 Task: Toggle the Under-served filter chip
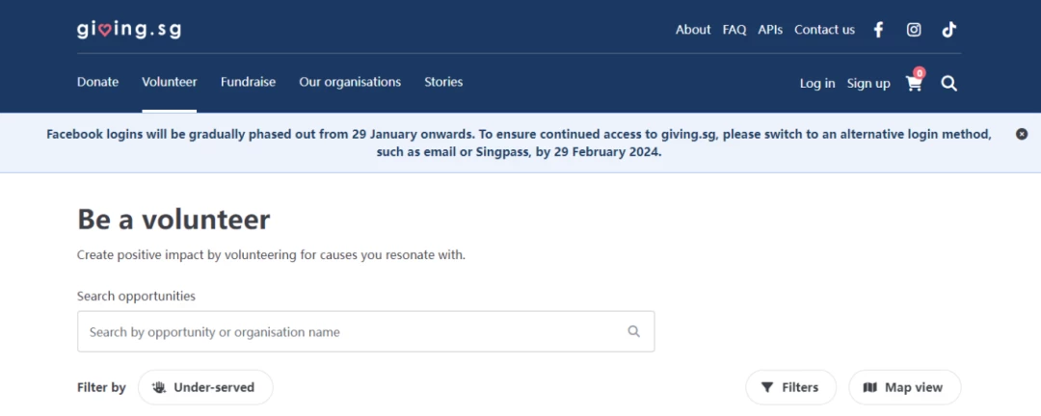(205, 387)
